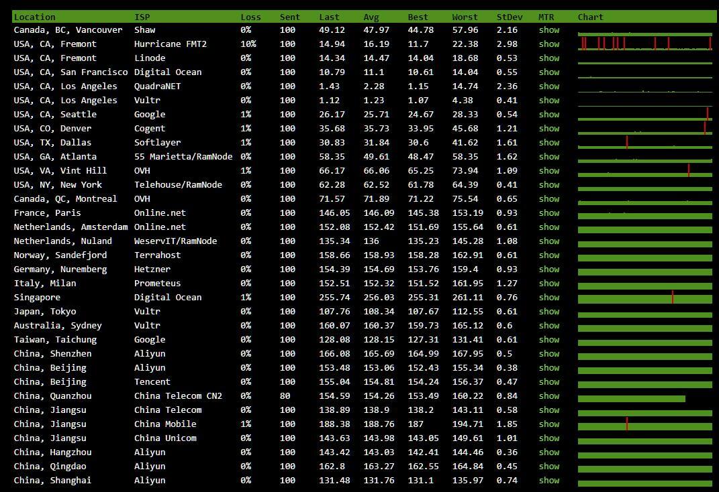
Task: Click show link for Hurricane FMT2 row
Action: pyautogui.click(x=549, y=44)
